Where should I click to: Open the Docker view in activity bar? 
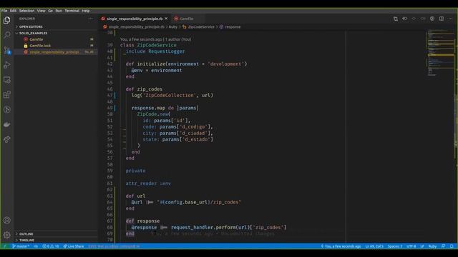pyautogui.click(x=6, y=124)
